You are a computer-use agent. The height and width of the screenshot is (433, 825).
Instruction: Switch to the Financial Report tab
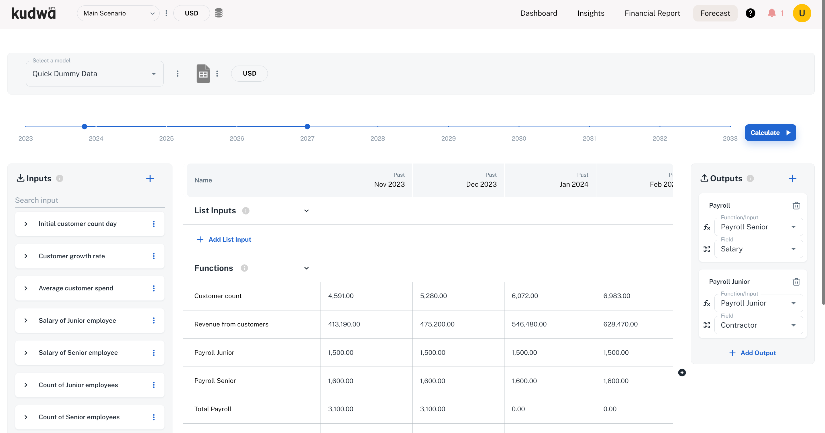[x=652, y=13]
